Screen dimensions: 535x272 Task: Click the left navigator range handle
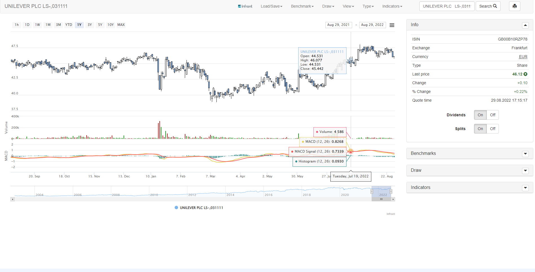[x=372, y=191]
